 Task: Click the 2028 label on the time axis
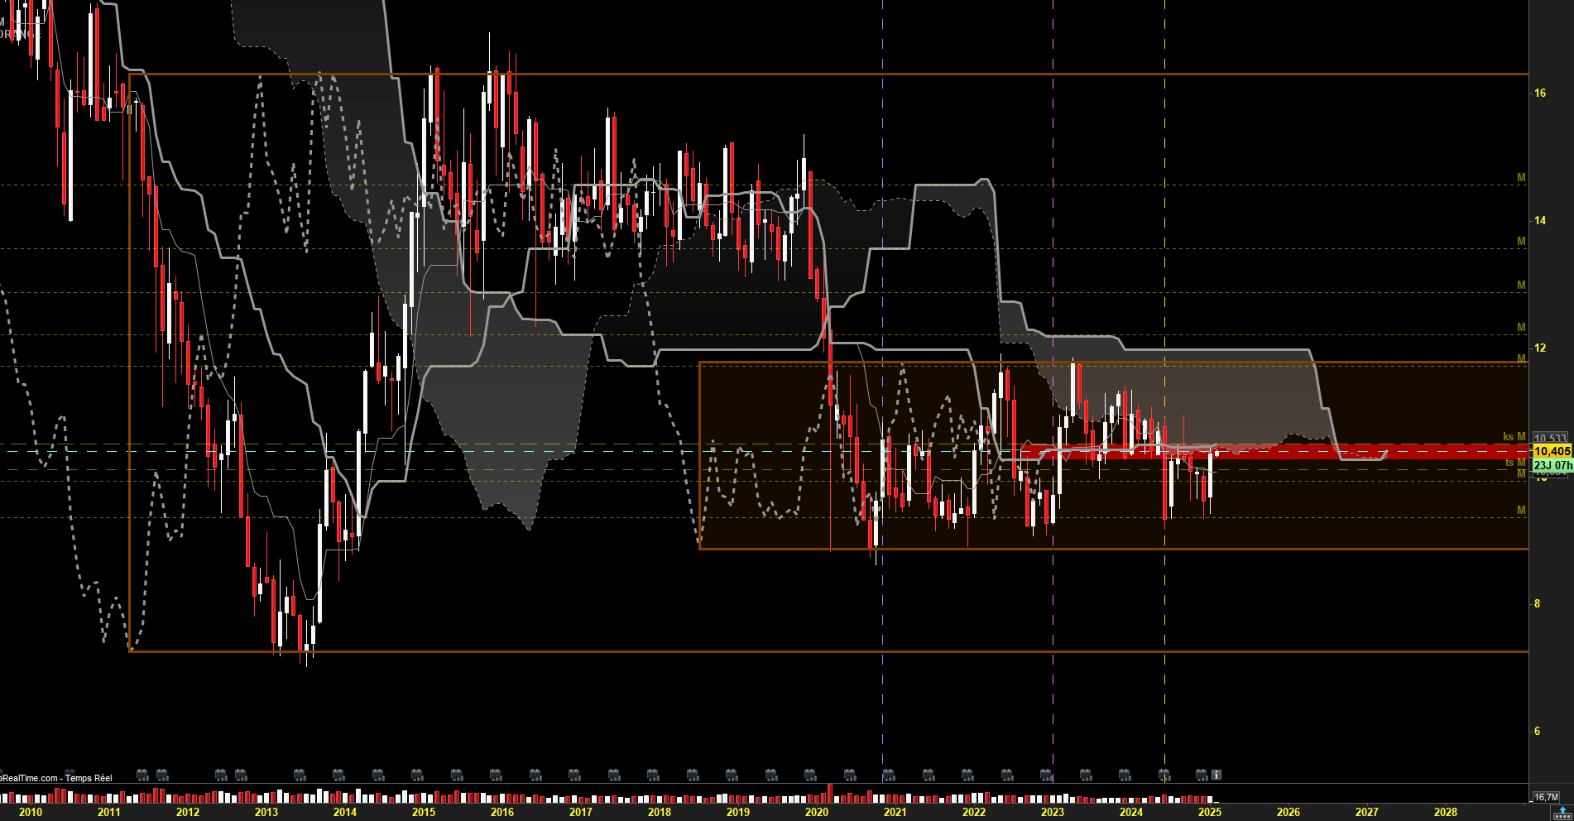click(1446, 812)
